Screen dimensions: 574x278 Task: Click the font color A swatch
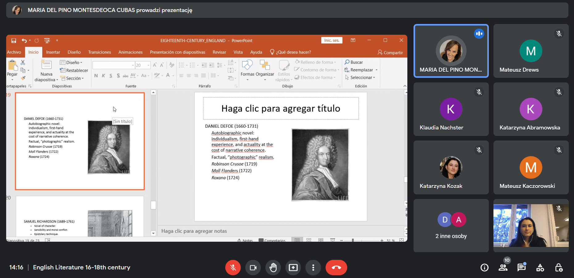click(168, 75)
